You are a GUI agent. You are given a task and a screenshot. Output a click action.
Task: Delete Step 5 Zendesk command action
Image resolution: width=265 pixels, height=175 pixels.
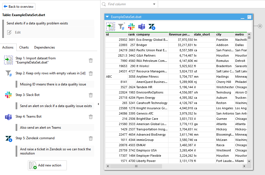point(91,138)
